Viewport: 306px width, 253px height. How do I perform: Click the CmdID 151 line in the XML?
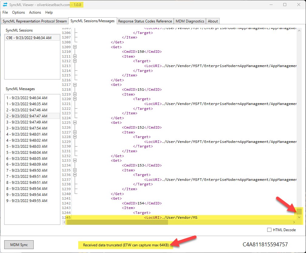142,89
